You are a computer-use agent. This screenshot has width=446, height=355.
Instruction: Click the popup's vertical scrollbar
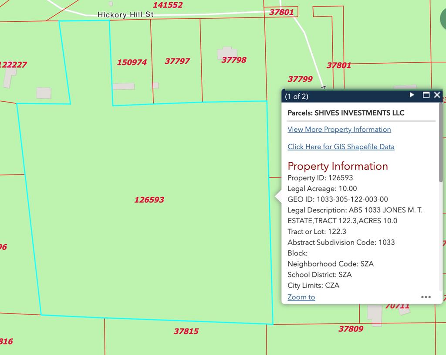[x=441, y=144]
